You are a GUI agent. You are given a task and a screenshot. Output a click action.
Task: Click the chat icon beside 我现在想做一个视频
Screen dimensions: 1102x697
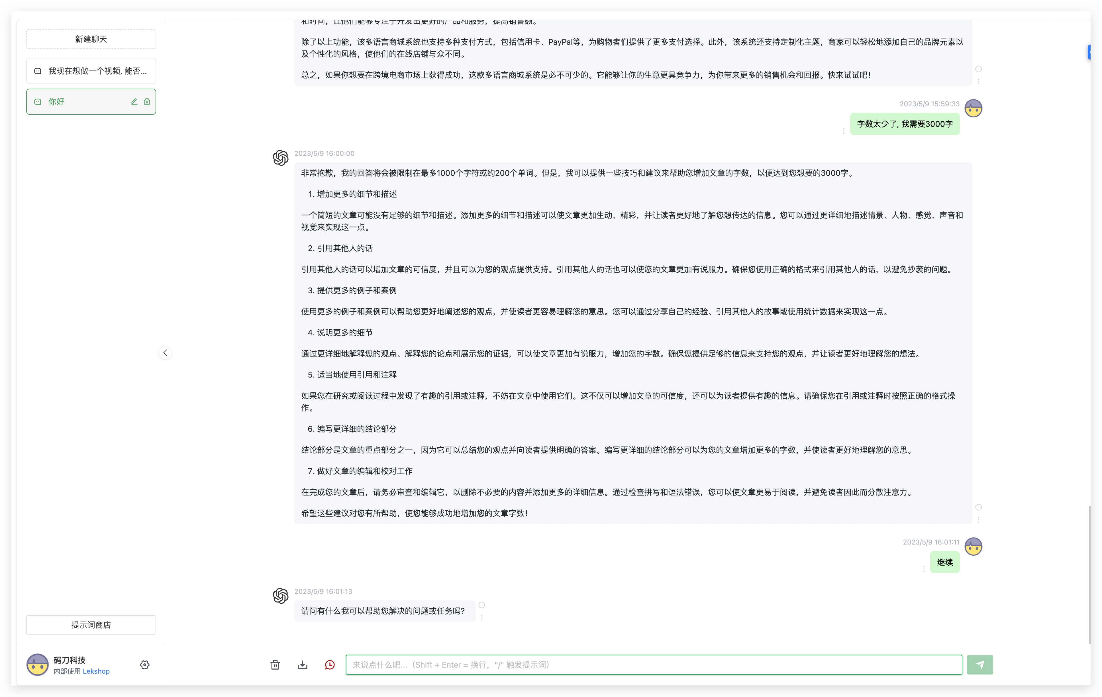pos(38,71)
